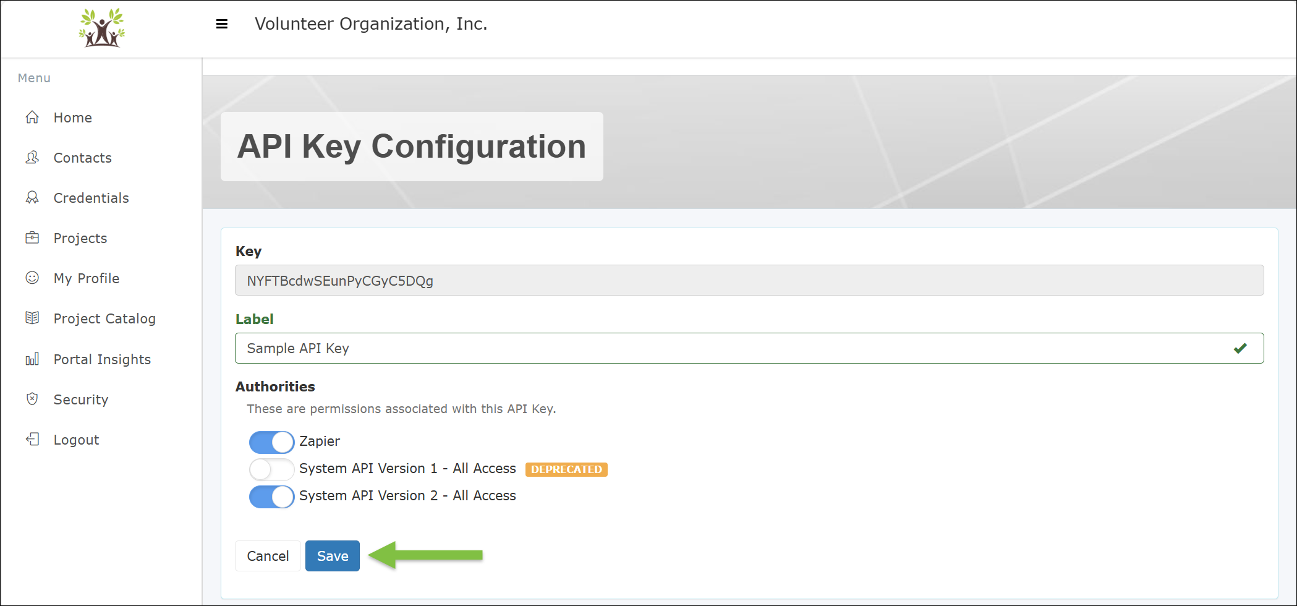
Task: Click the Volunteer Organization, Inc. title
Action: point(371,24)
